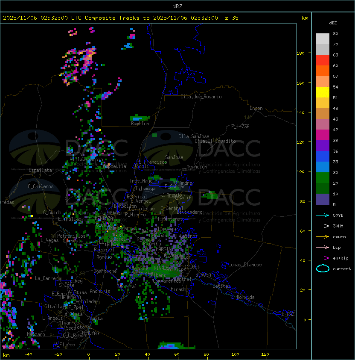Pick the dark orange legend swatch below 60
Viewport: 355px width, 360px height.
(x=323, y=71)
